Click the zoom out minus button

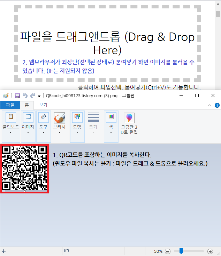click(x=168, y=251)
